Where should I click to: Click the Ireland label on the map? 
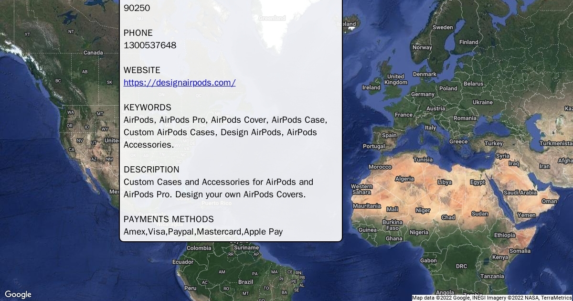coord(371,87)
